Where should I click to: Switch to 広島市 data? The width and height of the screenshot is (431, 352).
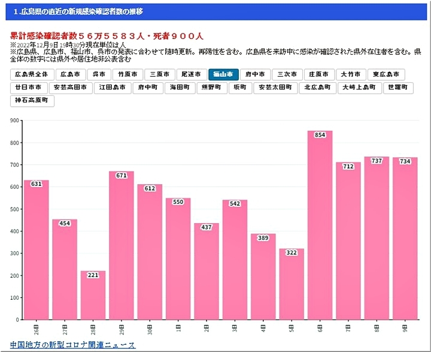[x=69, y=75]
